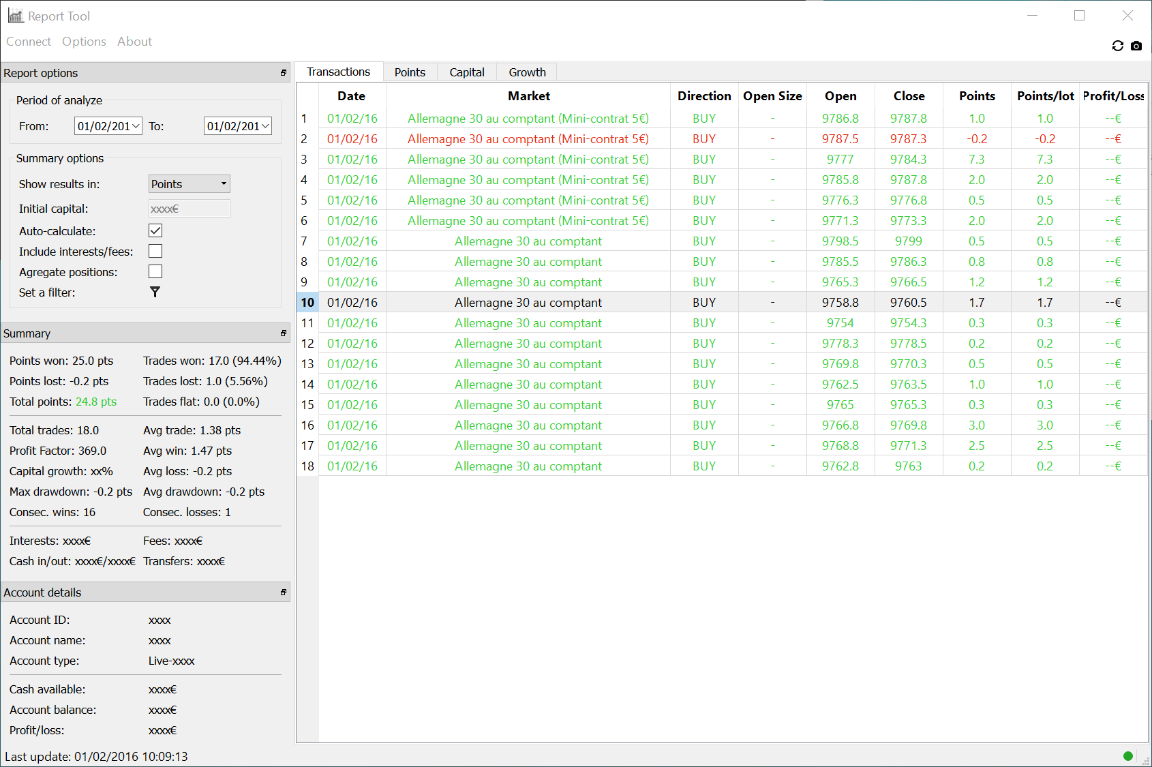Sort by the Points/lot column header
Viewport: 1152px width, 767px height.
(x=1045, y=96)
